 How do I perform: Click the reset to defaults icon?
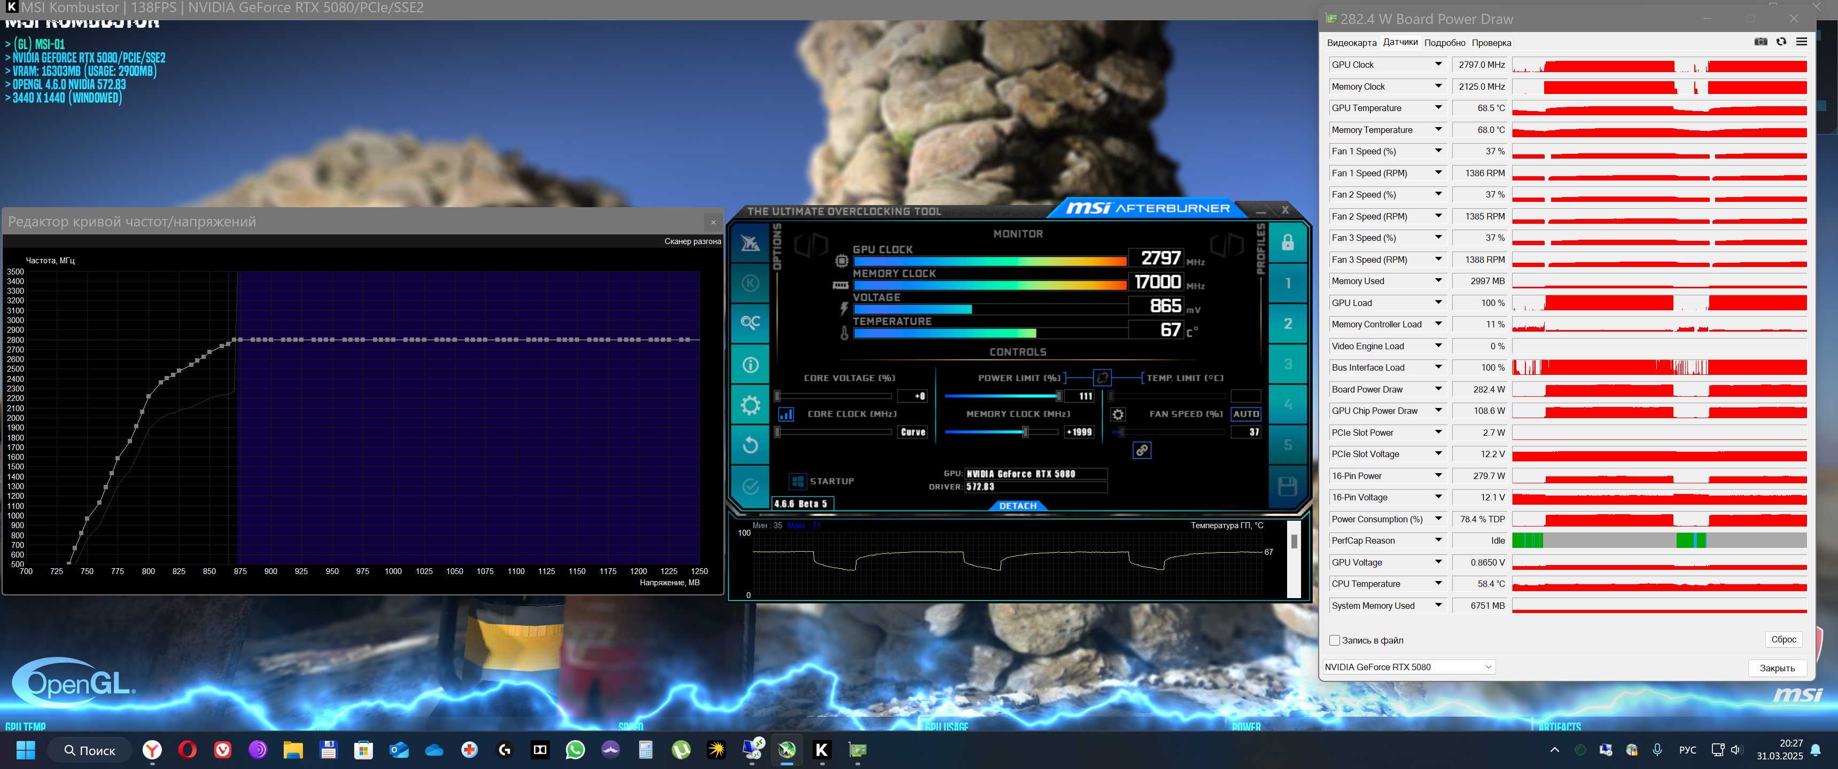[750, 445]
